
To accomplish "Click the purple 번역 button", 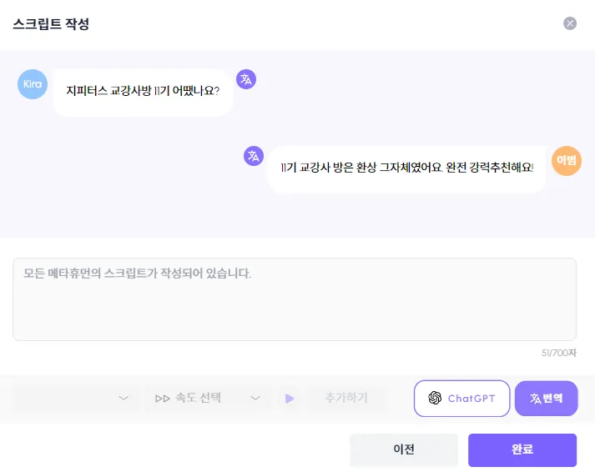I will tap(546, 398).
